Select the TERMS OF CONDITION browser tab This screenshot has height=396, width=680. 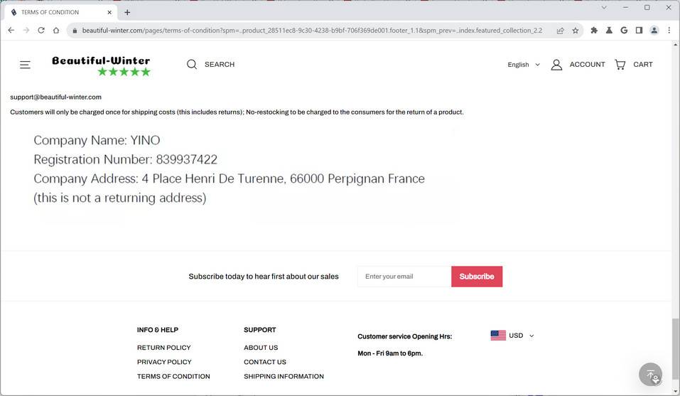(60, 12)
